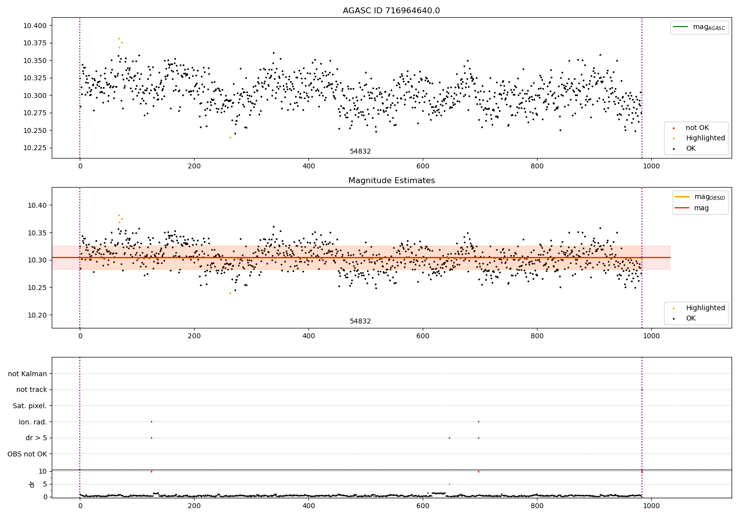Click the 'not track' axis label
This screenshot has width=739, height=517.
[32, 390]
